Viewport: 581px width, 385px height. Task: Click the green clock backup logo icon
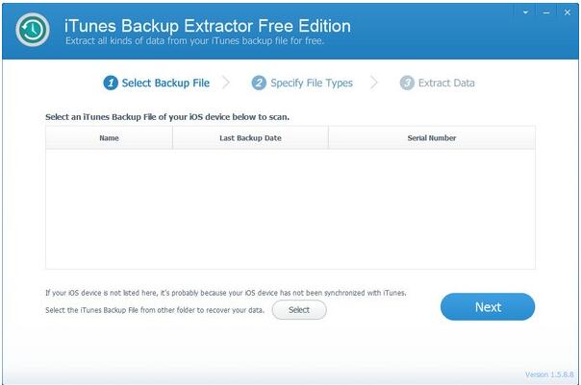33,30
